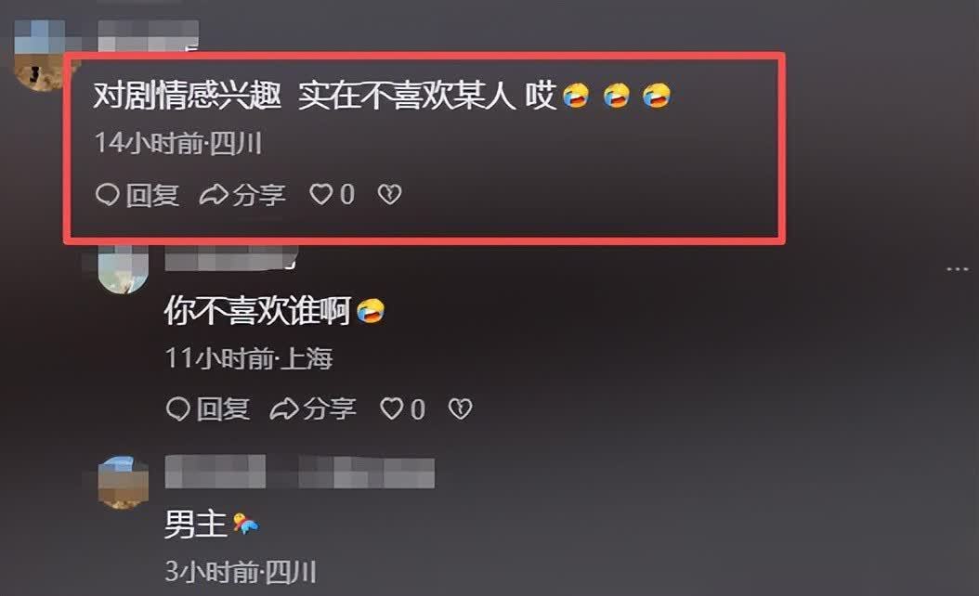Image resolution: width=979 pixels, height=596 pixels.
Task: Open the blurred username above '你不喜欢谁啊'
Action: coord(231,258)
